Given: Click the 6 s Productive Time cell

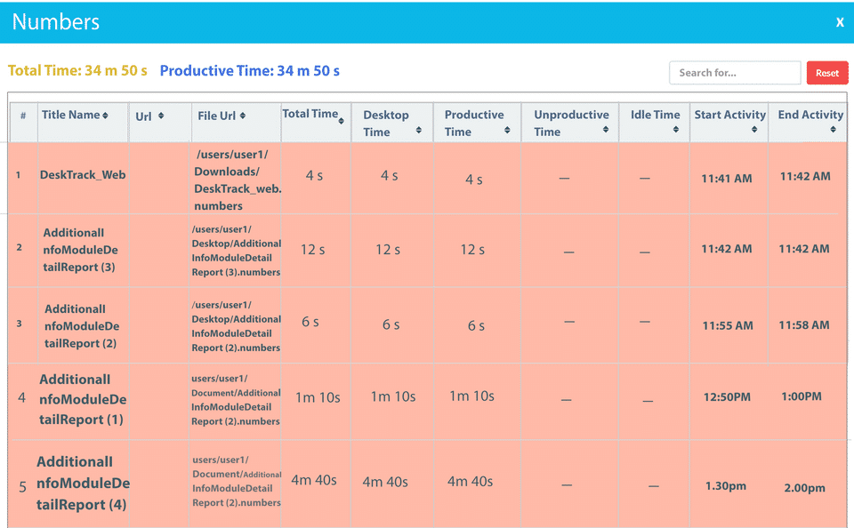Looking at the screenshot, I should point(476,325).
